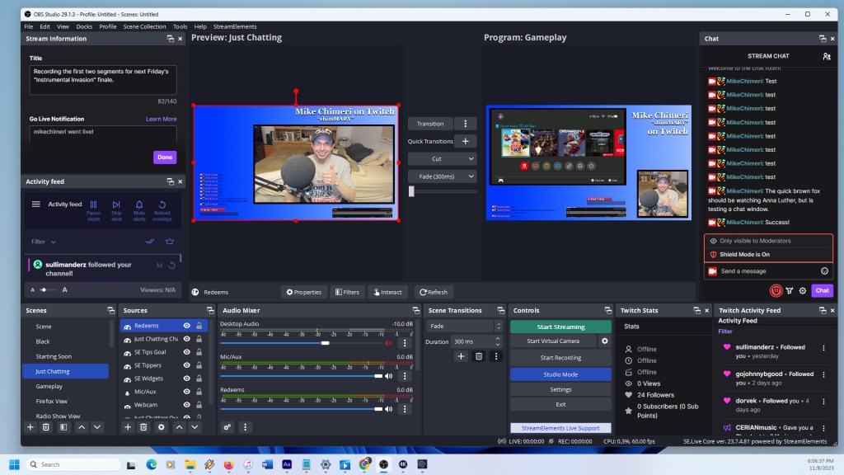Viewport: 844px width, 475px height.
Task: Remove selected scene with trash icon
Action: 46,427
